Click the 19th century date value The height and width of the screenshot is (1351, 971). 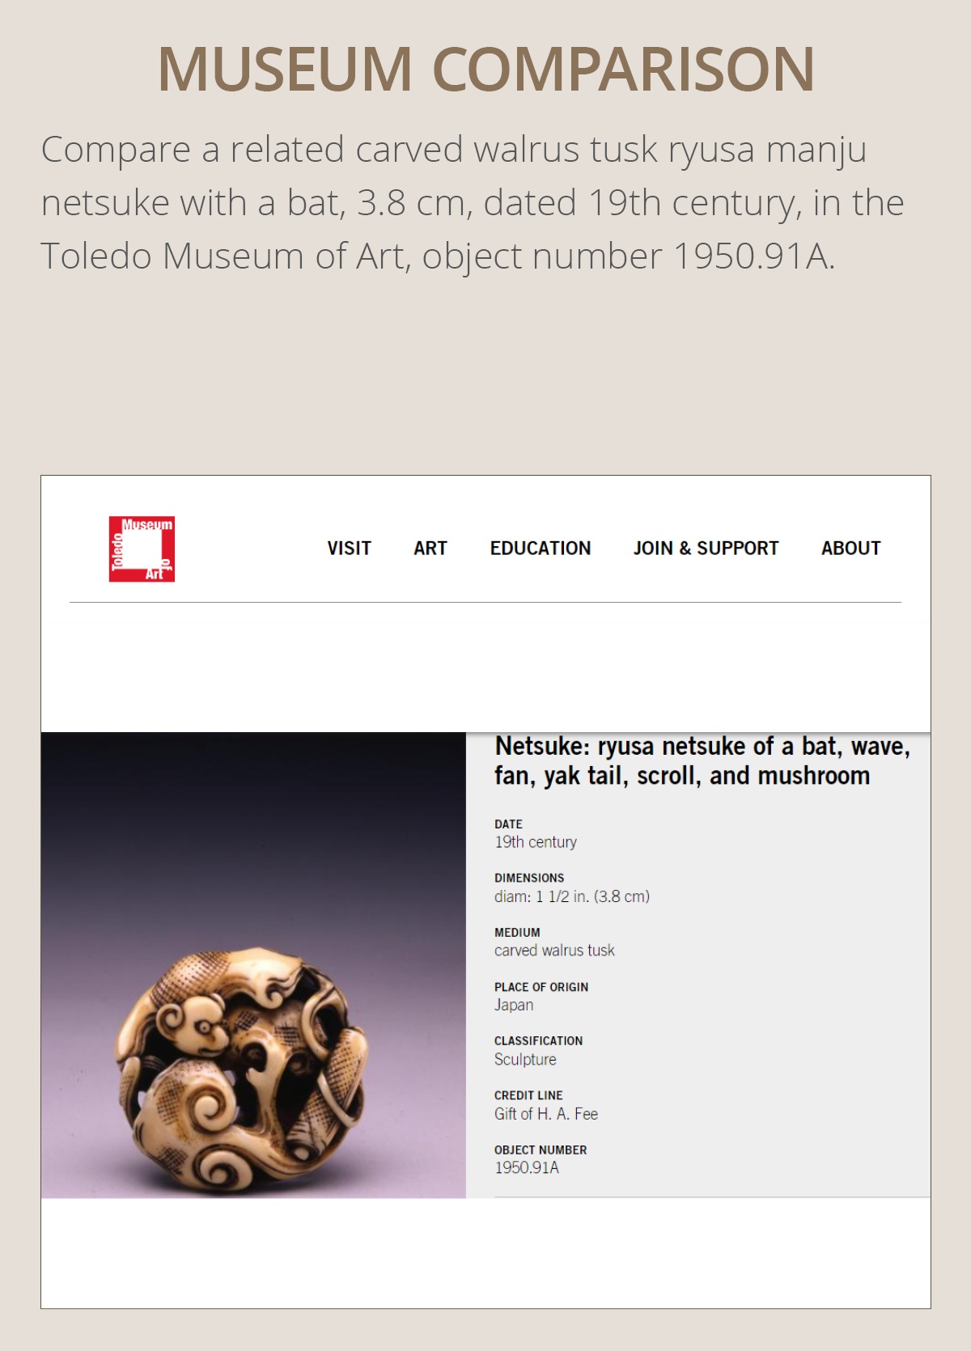coord(536,842)
